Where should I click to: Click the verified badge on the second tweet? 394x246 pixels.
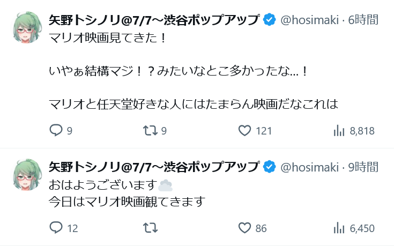click(x=270, y=167)
